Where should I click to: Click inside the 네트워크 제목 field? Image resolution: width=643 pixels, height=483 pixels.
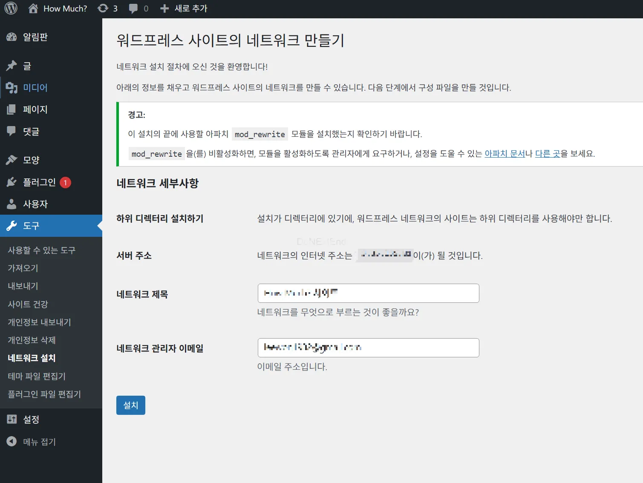click(x=368, y=293)
